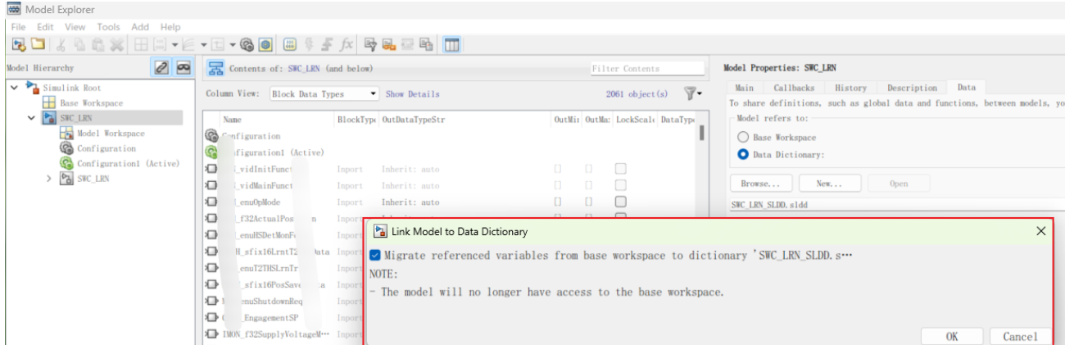The height and width of the screenshot is (345, 1065).
Task: Open the Edit menu
Action: pos(45,27)
